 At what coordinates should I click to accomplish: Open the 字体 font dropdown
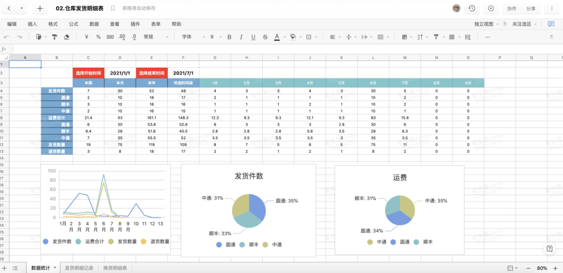(x=193, y=37)
